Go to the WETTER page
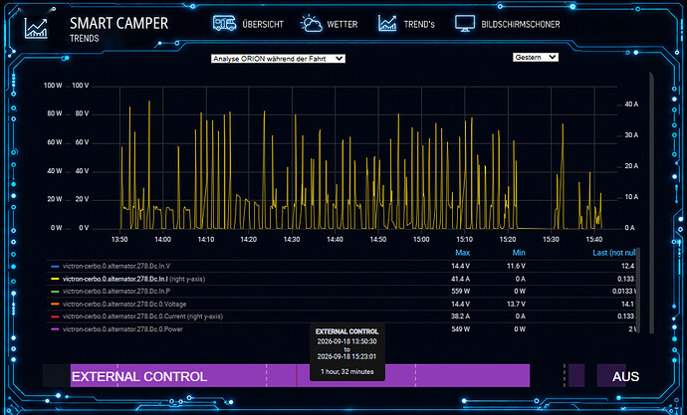The image size is (687, 415). 343,24
